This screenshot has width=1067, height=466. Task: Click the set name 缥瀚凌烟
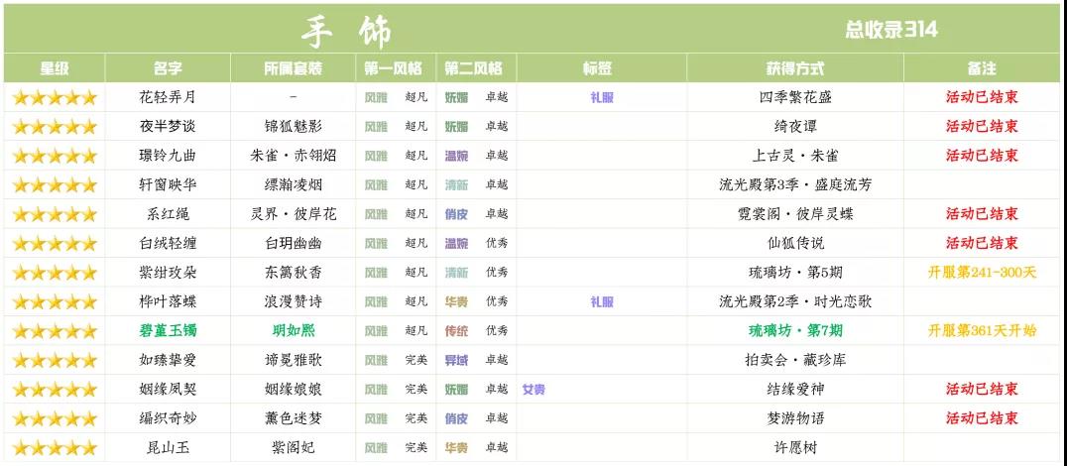point(294,185)
